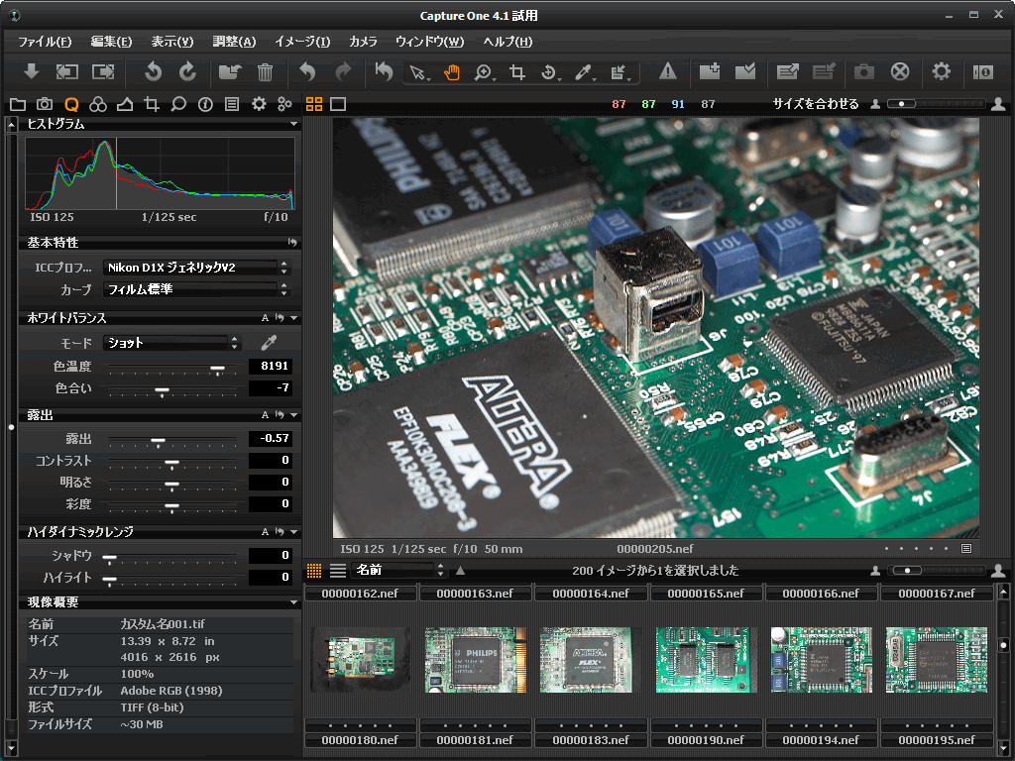The height and width of the screenshot is (761, 1015).
Task: Open the 表示(V) menu
Action: (172, 42)
